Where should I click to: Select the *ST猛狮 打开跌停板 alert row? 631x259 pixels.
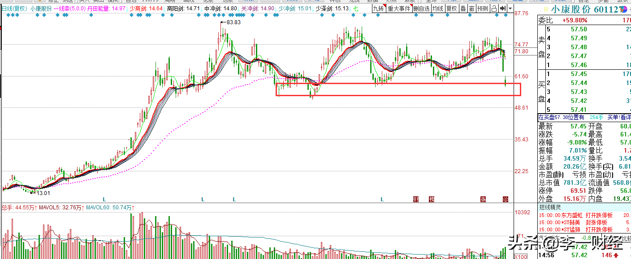(584, 229)
